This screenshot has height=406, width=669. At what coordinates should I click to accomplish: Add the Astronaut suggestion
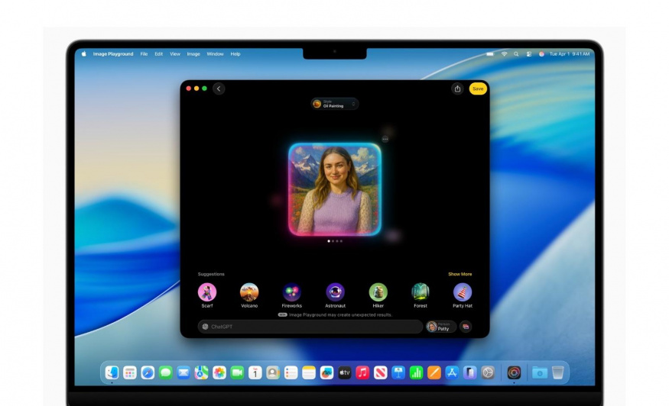click(336, 295)
